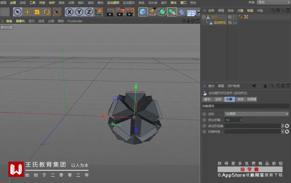
Task: Open the 体积 Volume menu
Action: pyautogui.click(x=52, y=2)
